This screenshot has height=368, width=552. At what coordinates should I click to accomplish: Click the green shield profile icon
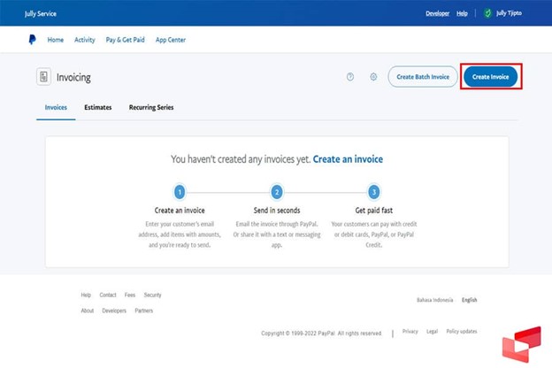[487, 13]
